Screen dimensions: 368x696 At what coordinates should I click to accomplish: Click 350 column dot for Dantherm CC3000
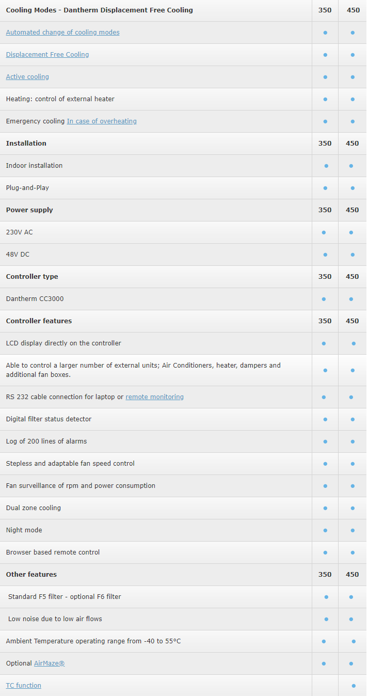coord(324,299)
